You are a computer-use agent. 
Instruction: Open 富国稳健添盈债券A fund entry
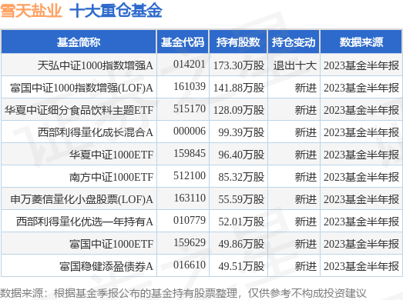pos(106,266)
